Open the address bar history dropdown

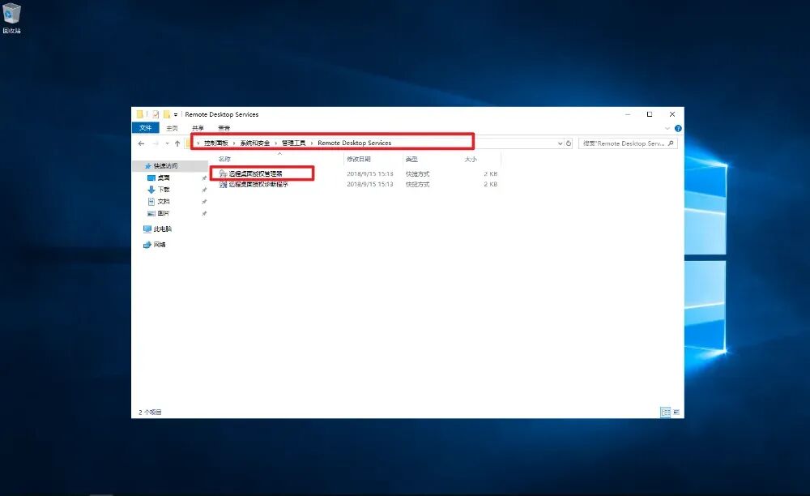(560, 143)
